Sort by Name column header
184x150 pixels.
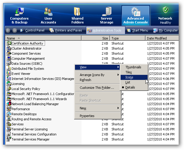(43, 38)
